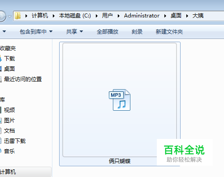Go forward with the navigation arrow button
Viewport: 224px width, 177px height.
click(x=2, y=16)
